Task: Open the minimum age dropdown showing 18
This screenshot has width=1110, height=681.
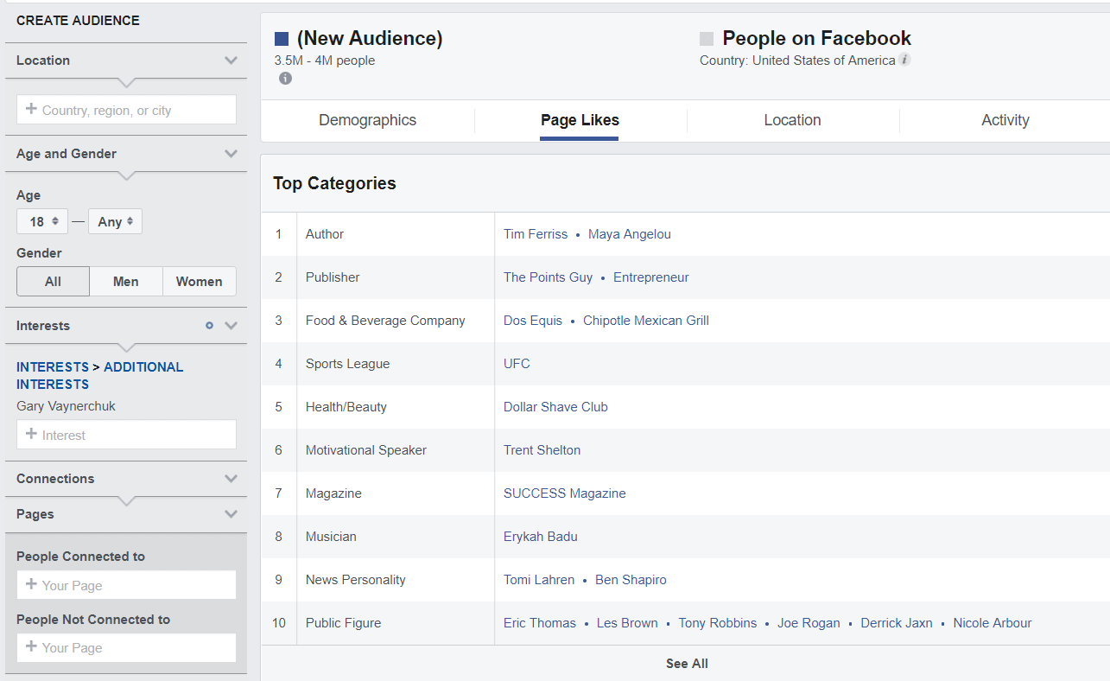Action: 41,221
